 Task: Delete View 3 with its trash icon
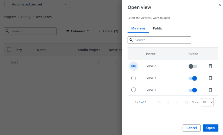point(210,78)
